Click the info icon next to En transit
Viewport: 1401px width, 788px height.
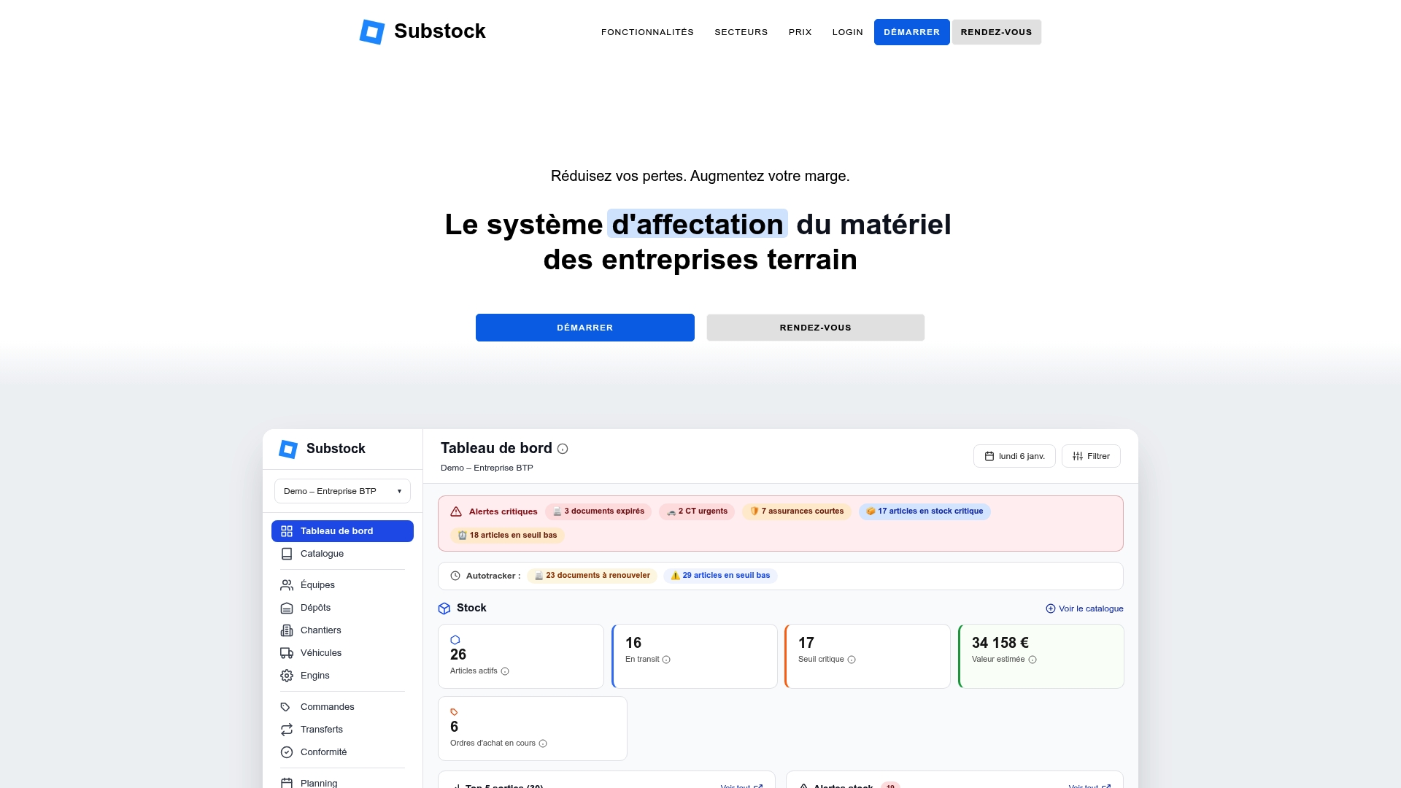pos(666,660)
